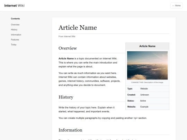Click the paragraph 'Write the history of your topic'
Screen dimensions: 187x140
(87, 110)
